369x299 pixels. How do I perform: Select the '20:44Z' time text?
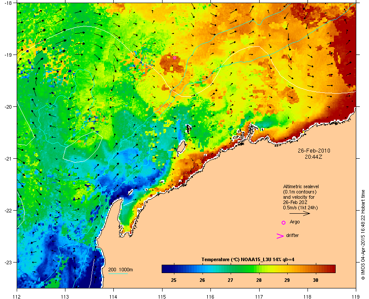(314, 157)
